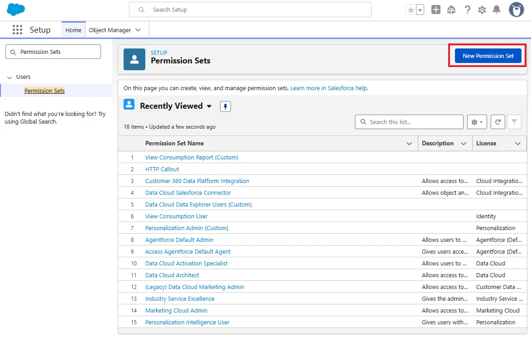
Task: Focus the Search Setup field
Action: [x=250, y=10]
